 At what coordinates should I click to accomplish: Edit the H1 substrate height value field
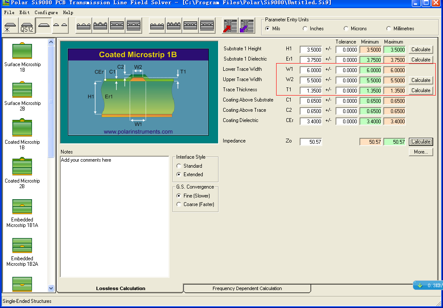tap(311, 49)
